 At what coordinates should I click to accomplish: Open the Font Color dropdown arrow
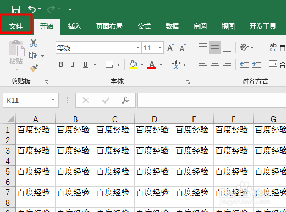[x=161, y=64]
